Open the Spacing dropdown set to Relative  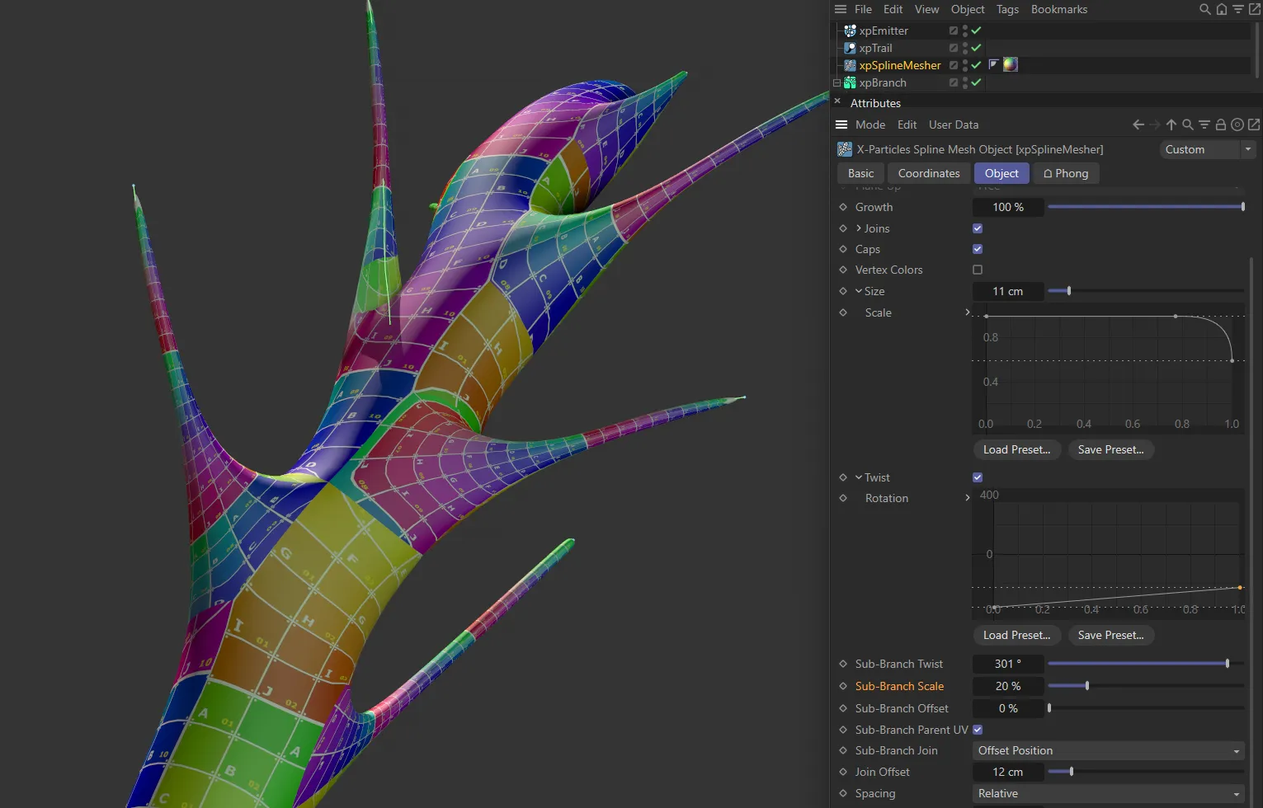coord(1109,793)
